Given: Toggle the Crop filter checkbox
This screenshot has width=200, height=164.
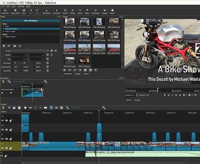Looking at the screenshot, I should (3, 26).
